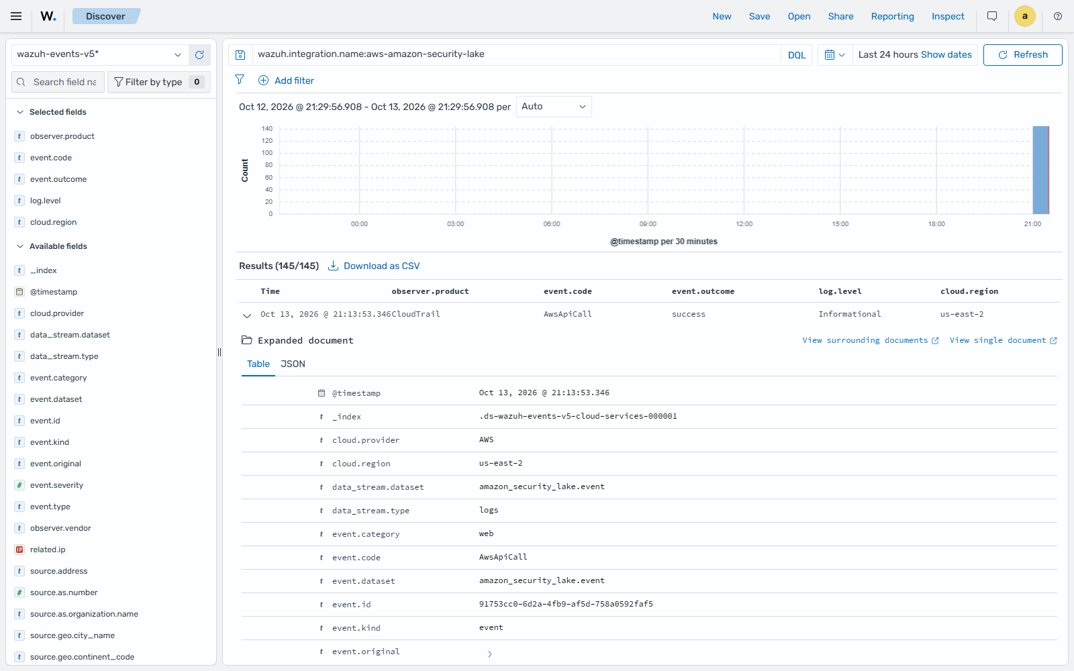This screenshot has height=671, width=1074.
Task: Open the hamburger navigation menu
Action: click(x=16, y=16)
